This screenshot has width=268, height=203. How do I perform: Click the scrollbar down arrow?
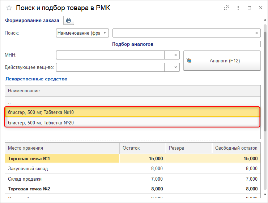(265, 194)
